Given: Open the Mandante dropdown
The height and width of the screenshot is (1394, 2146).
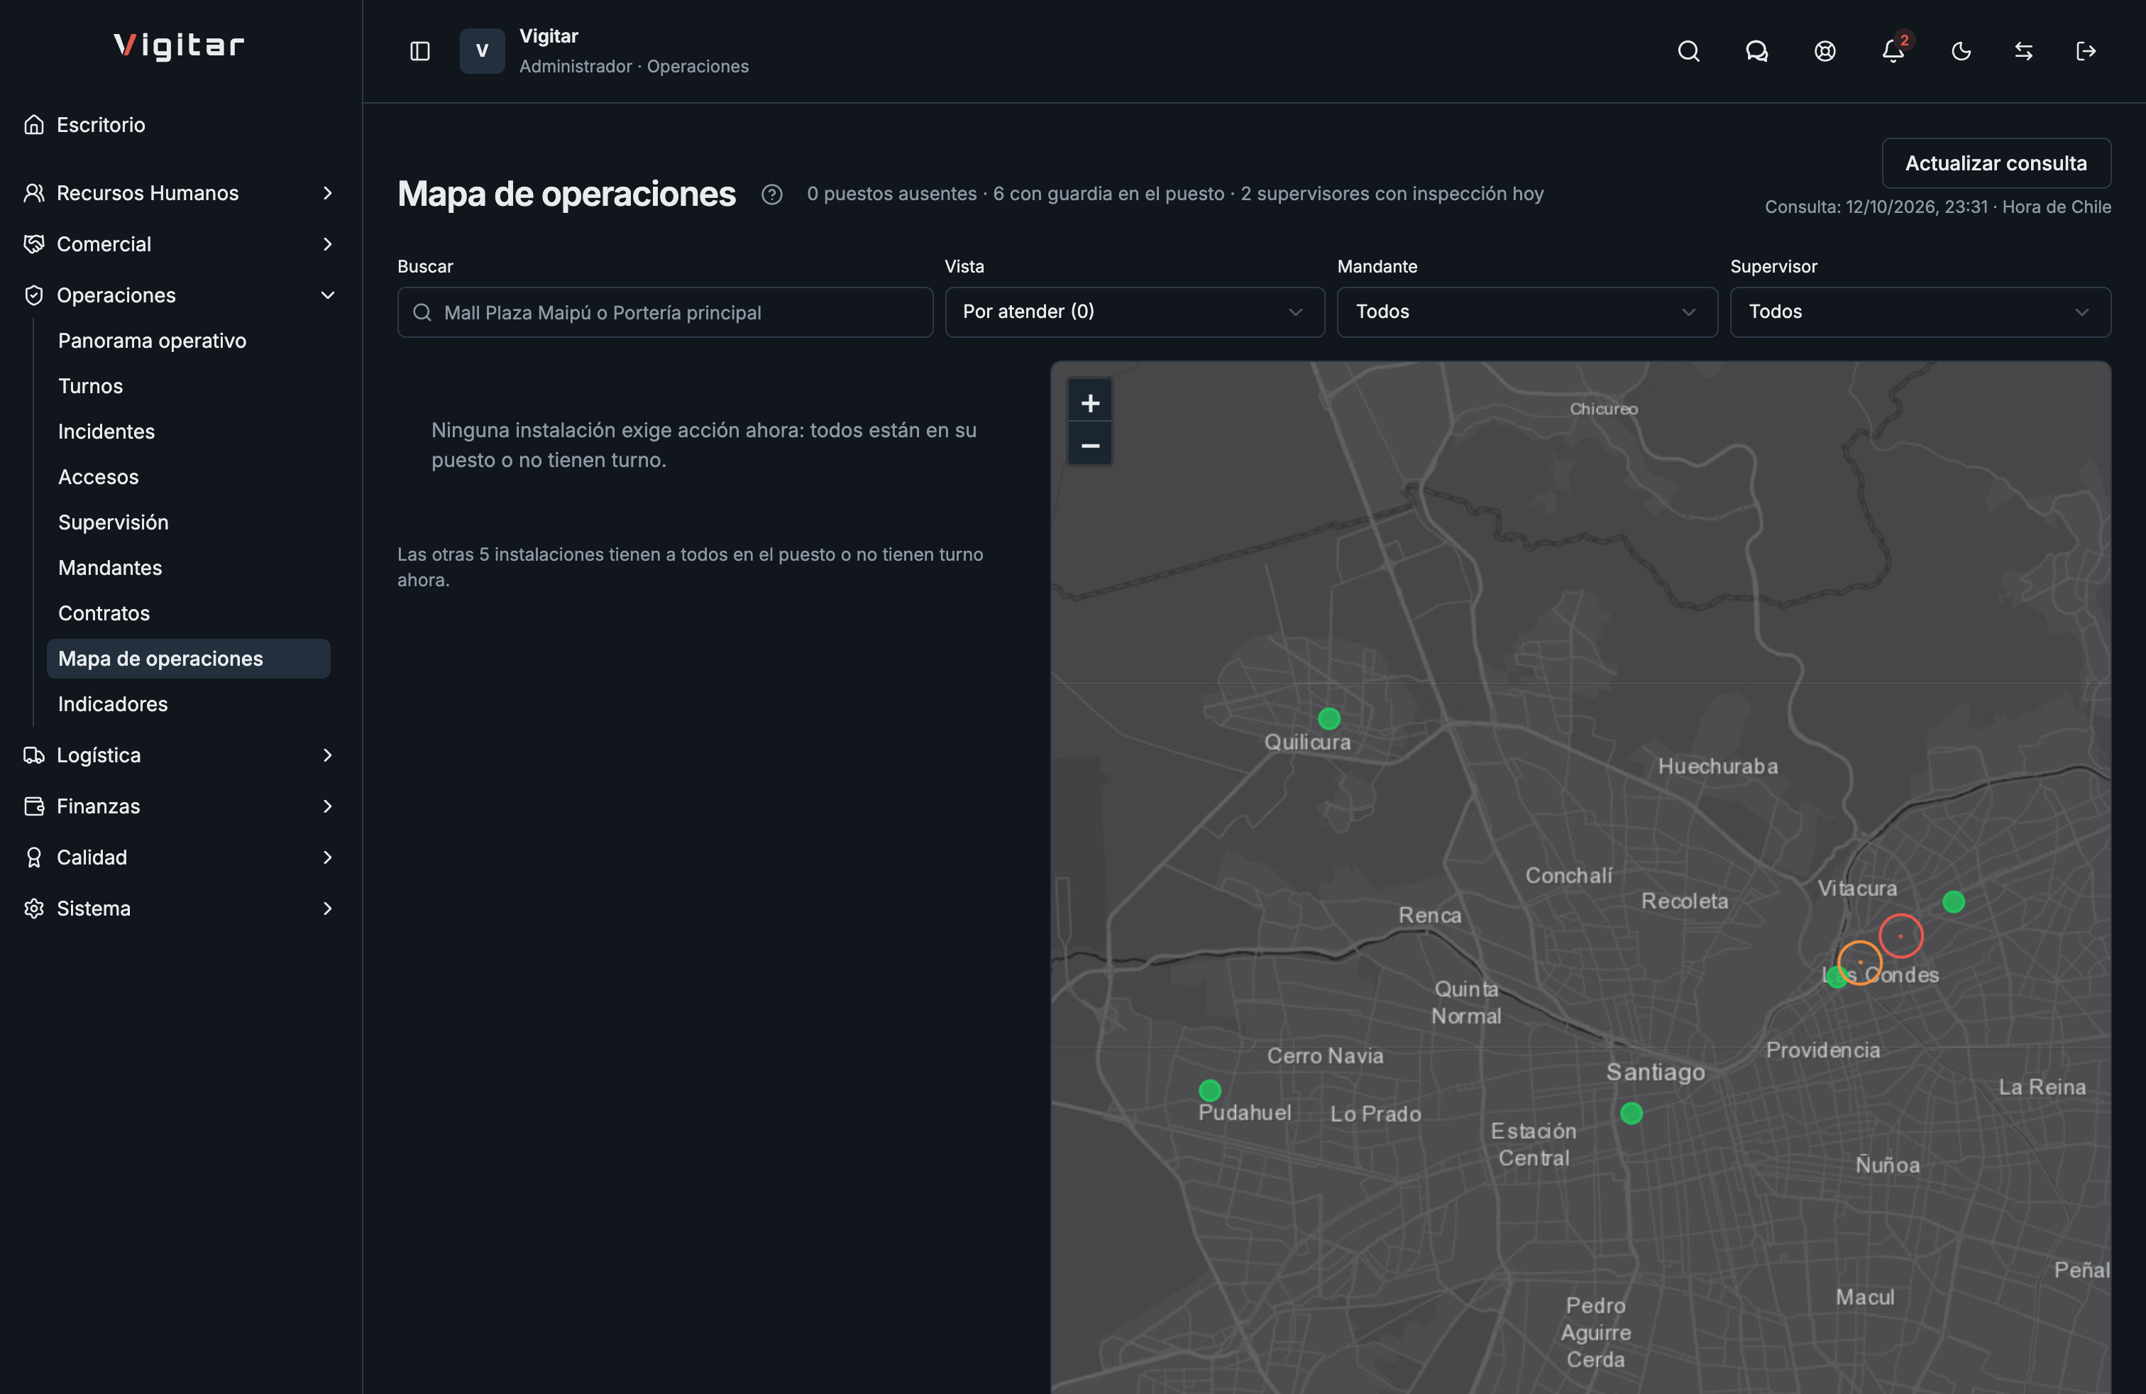Looking at the screenshot, I should click(x=1526, y=312).
